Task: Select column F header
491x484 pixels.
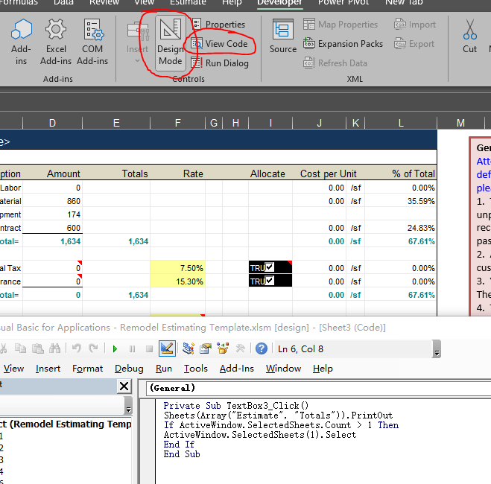Action: point(177,123)
